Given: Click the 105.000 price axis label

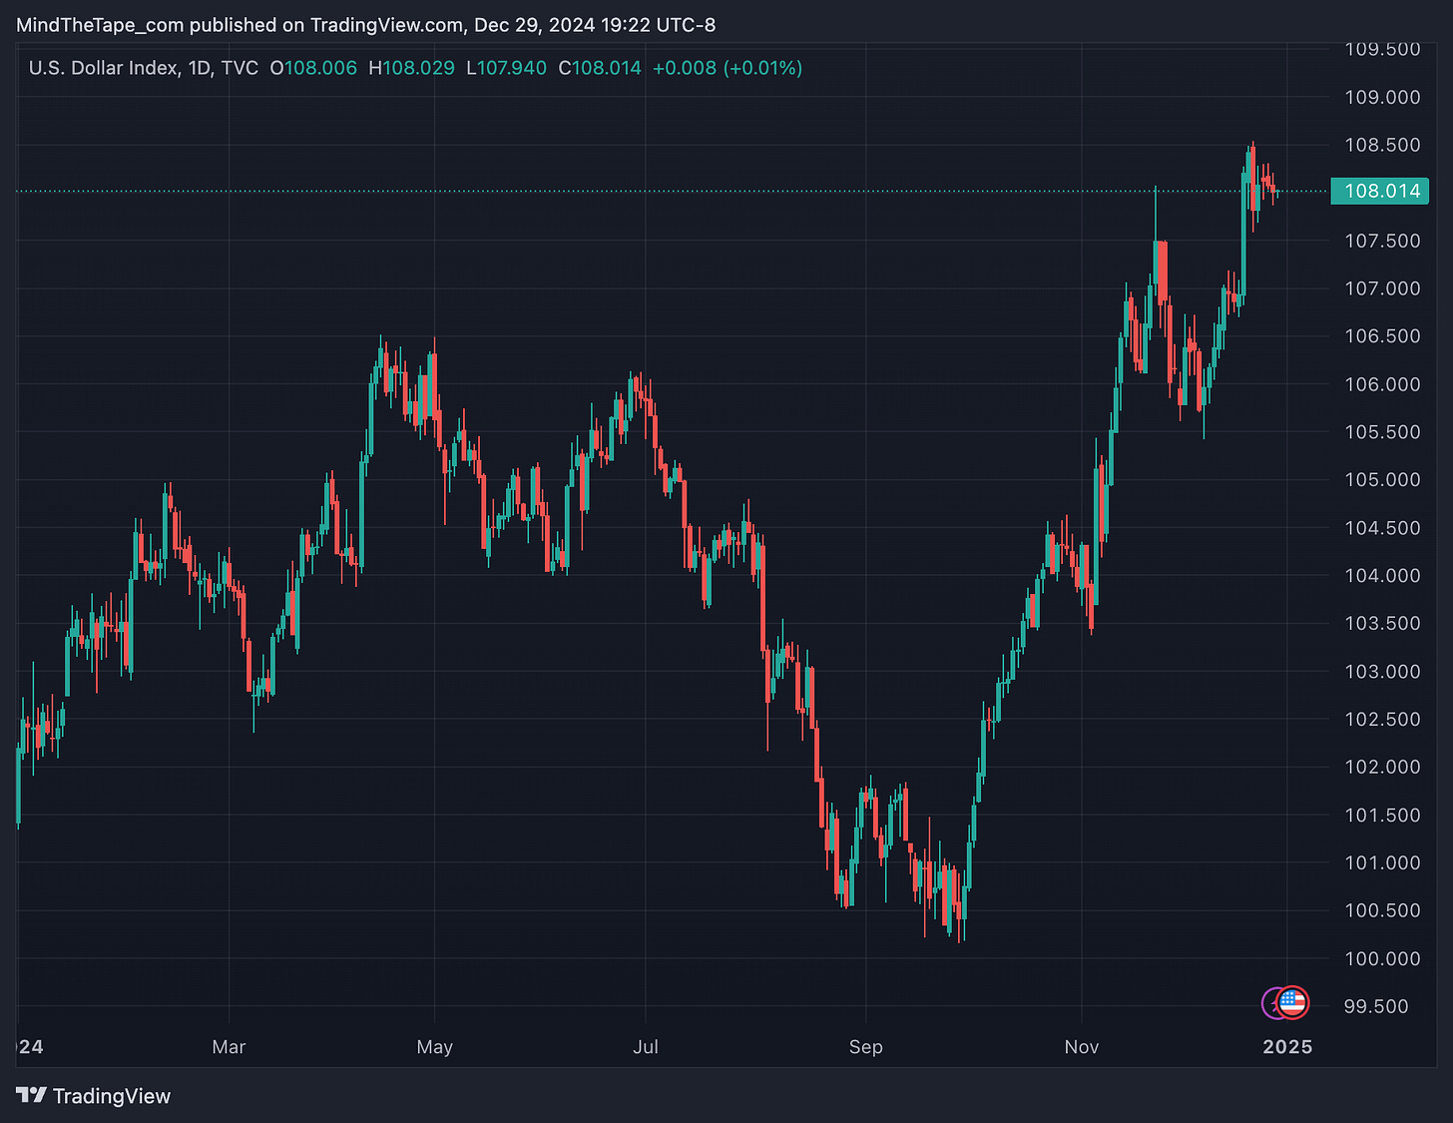Looking at the screenshot, I should (1382, 480).
